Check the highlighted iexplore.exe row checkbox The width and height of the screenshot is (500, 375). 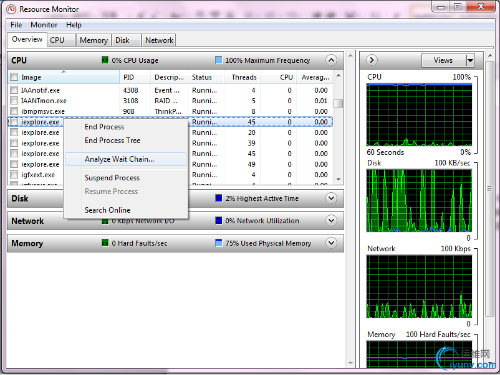point(14,122)
